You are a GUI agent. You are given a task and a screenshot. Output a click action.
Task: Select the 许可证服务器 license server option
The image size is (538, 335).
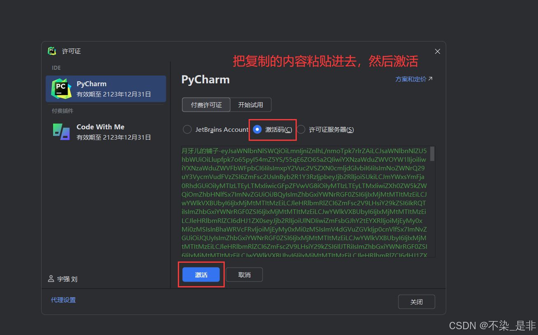(x=325, y=129)
